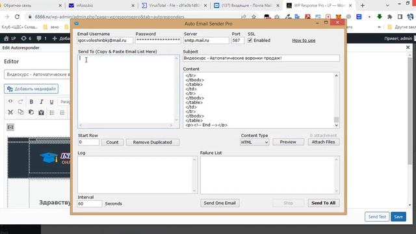This screenshot has height=234, width=416.
Task: Close the Edit Autoresponder panel
Action: 408,47
